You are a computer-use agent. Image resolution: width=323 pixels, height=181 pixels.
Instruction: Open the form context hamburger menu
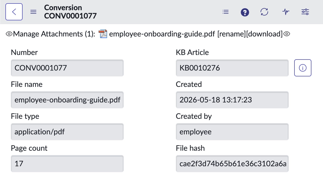click(x=33, y=12)
